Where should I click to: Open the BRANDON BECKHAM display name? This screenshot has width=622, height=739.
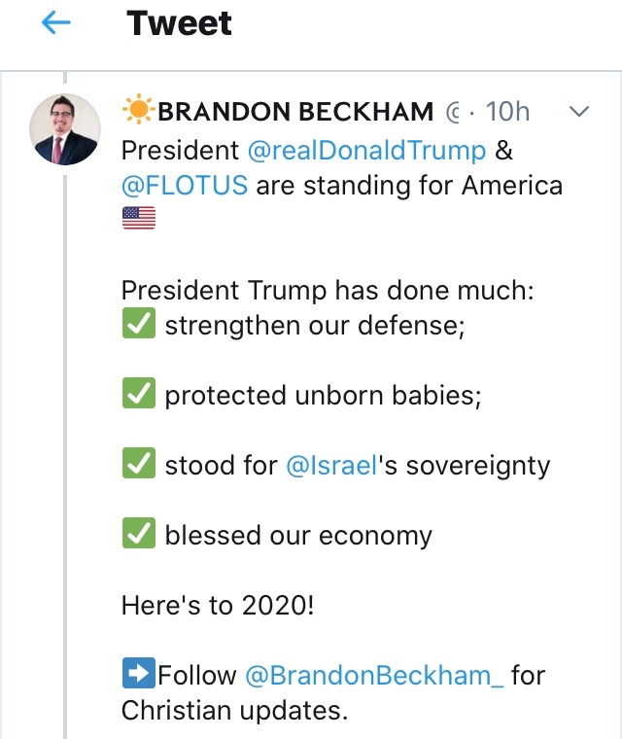[x=295, y=112]
